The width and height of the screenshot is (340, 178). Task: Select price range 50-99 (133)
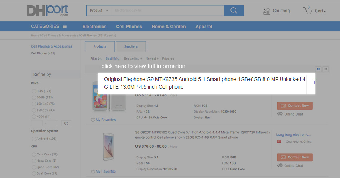pos(34,97)
